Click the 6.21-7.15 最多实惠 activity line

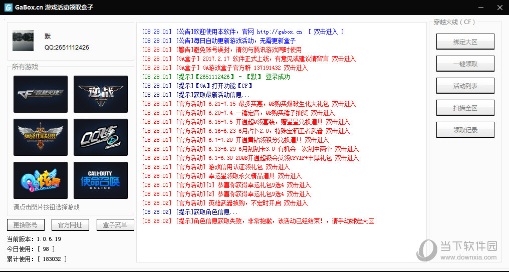[x=248, y=104]
